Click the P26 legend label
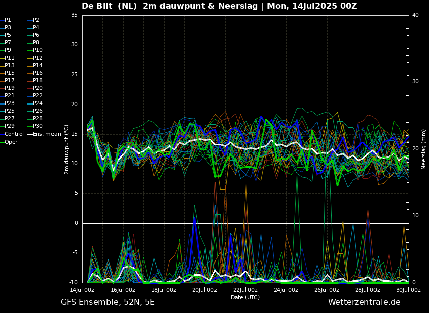Viewport: 429px width, 313px height. (35, 111)
